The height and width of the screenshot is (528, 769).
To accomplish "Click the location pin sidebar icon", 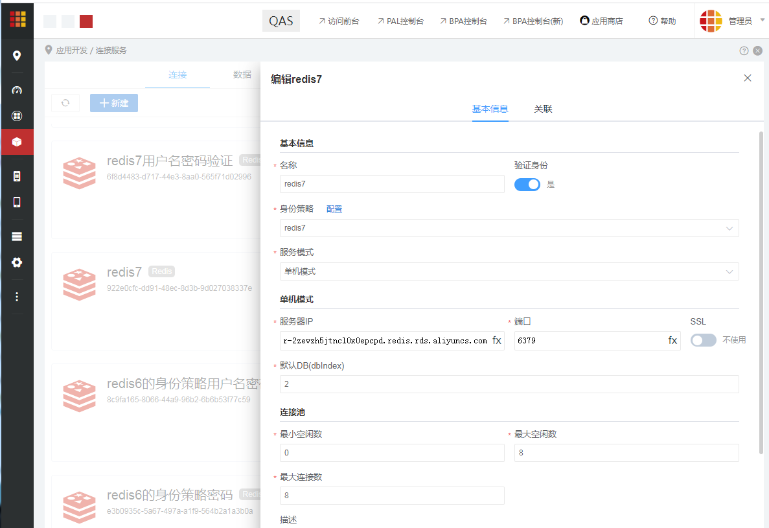I will 17,56.
